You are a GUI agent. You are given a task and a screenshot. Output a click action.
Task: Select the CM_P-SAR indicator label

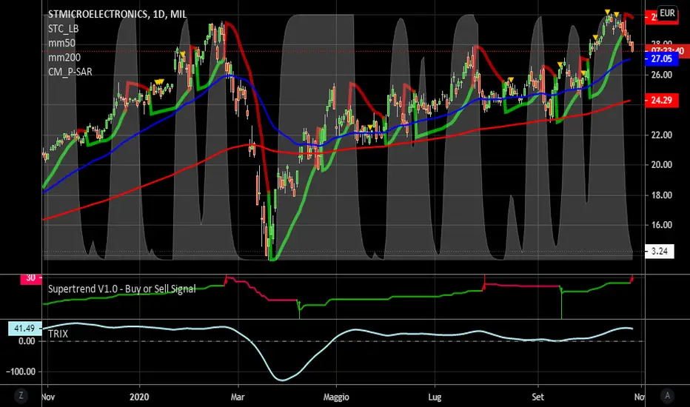click(70, 72)
